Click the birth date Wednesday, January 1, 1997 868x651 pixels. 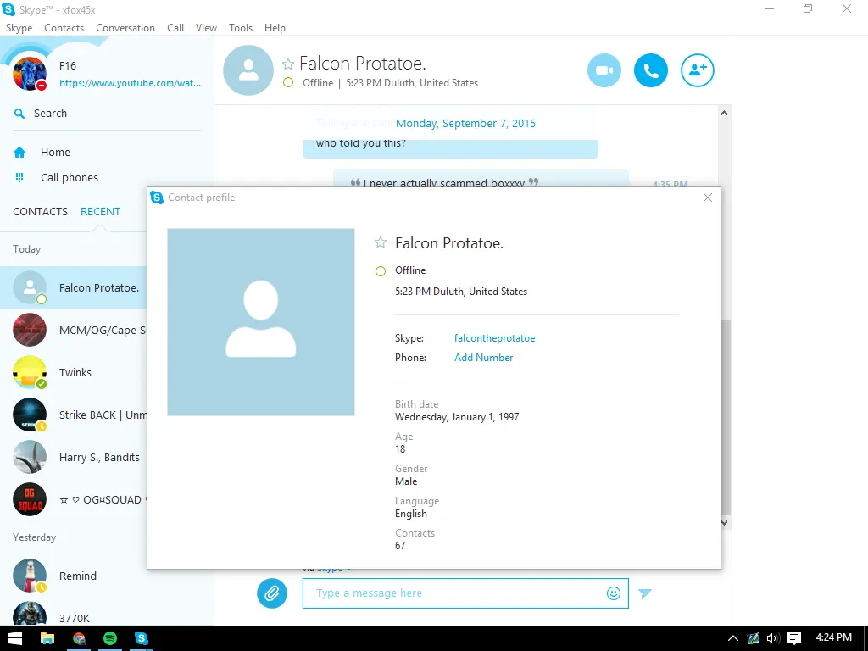click(x=457, y=417)
